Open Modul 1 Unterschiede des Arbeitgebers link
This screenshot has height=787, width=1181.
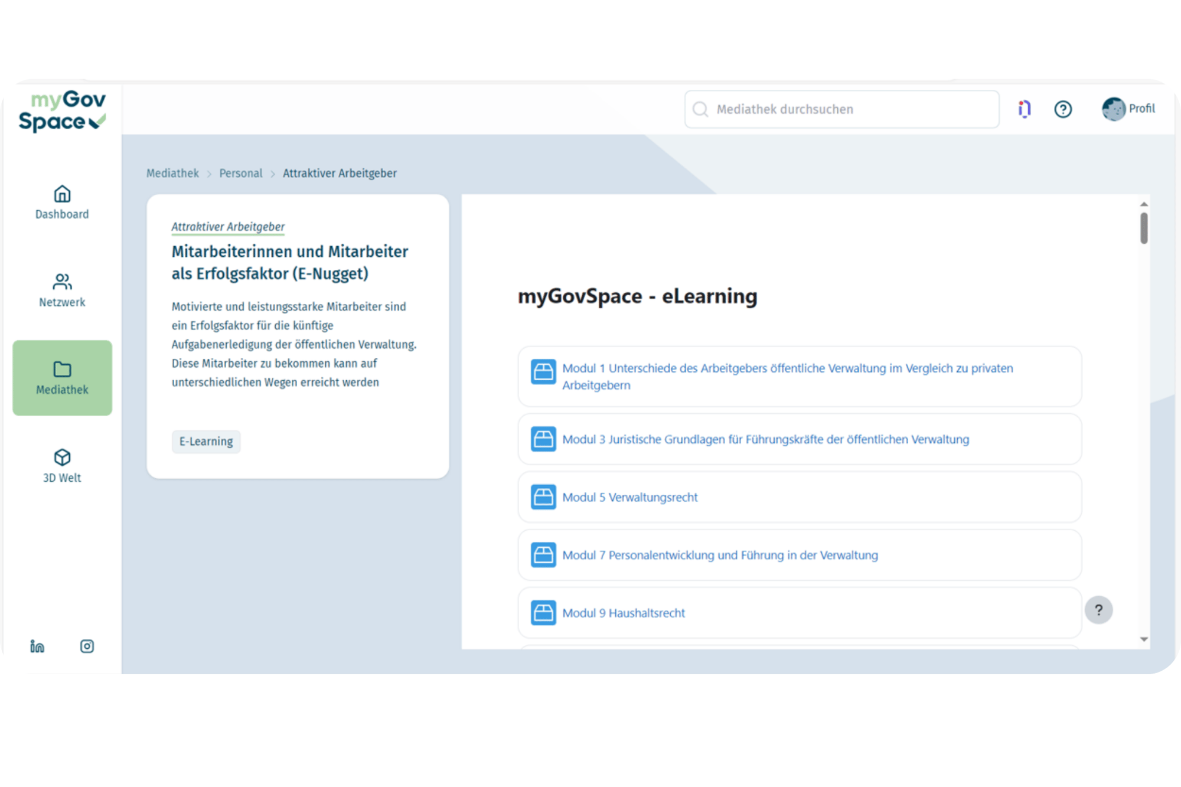pyautogui.click(x=788, y=377)
